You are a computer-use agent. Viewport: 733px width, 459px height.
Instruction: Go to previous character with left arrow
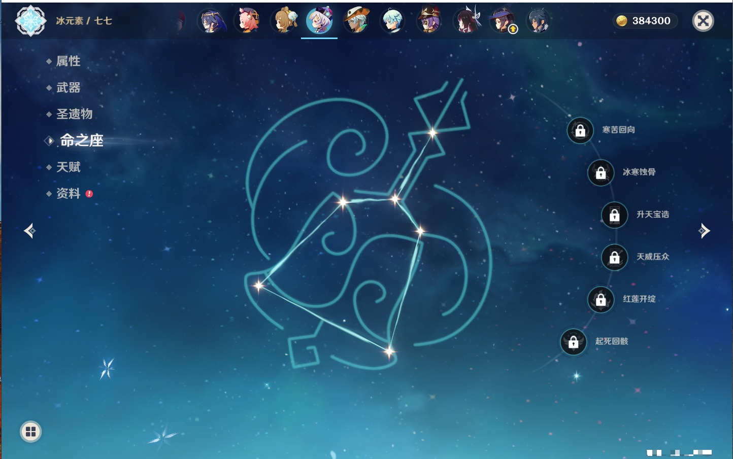click(x=29, y=231)
